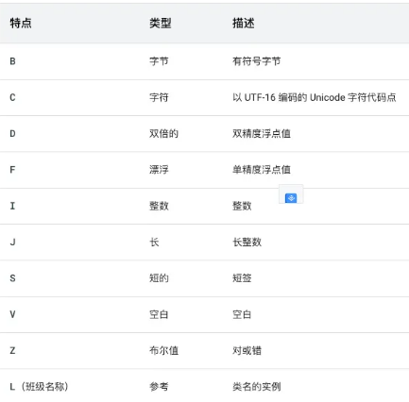
Task: Click the 双精度浮点值 description
Action: point(262,134)
